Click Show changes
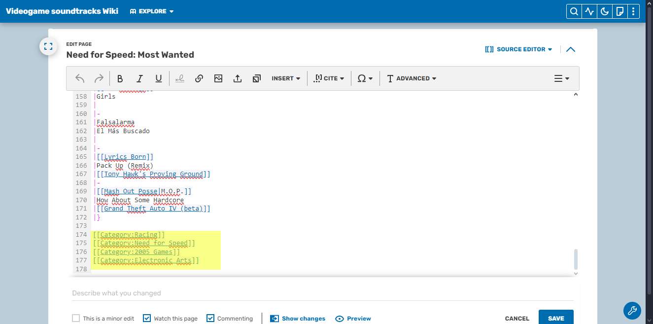This screenshot has height=324, width=653. [298, 319]
